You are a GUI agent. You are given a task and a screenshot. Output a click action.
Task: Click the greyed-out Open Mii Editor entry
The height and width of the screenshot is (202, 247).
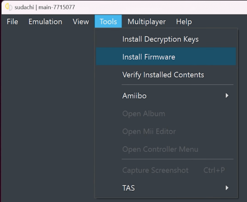[166, 131]
